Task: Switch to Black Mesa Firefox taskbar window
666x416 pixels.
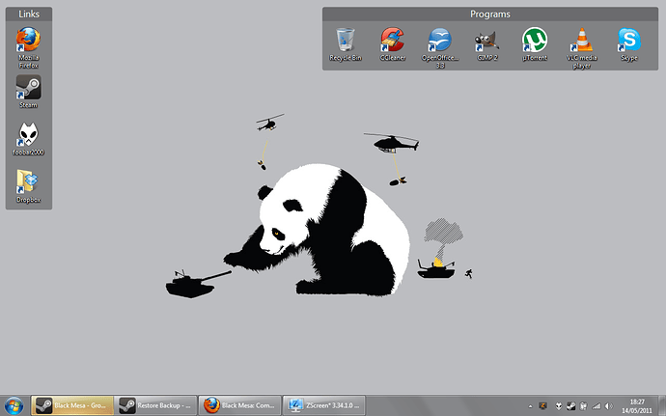Action: coord(241,405)
